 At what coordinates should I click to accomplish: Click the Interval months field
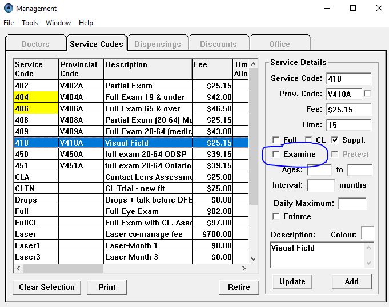[320, 185]
